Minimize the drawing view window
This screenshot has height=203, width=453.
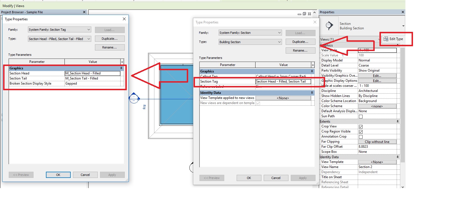click(299, 14)
